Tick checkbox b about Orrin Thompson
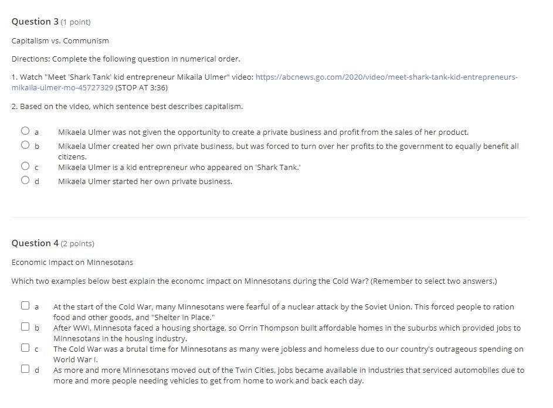Viewport: 553px width, 408px height. click(x=26, y=327)
